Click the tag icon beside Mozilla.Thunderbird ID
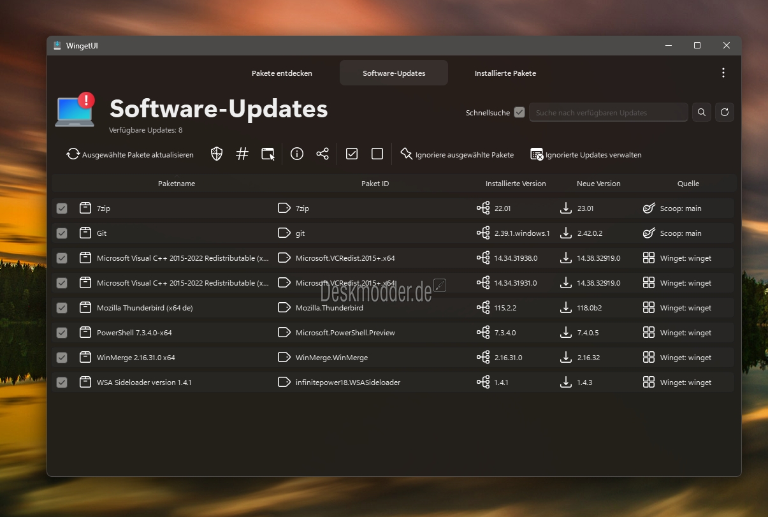This screenshot has width=768, height=517. (x=284, y=308)
